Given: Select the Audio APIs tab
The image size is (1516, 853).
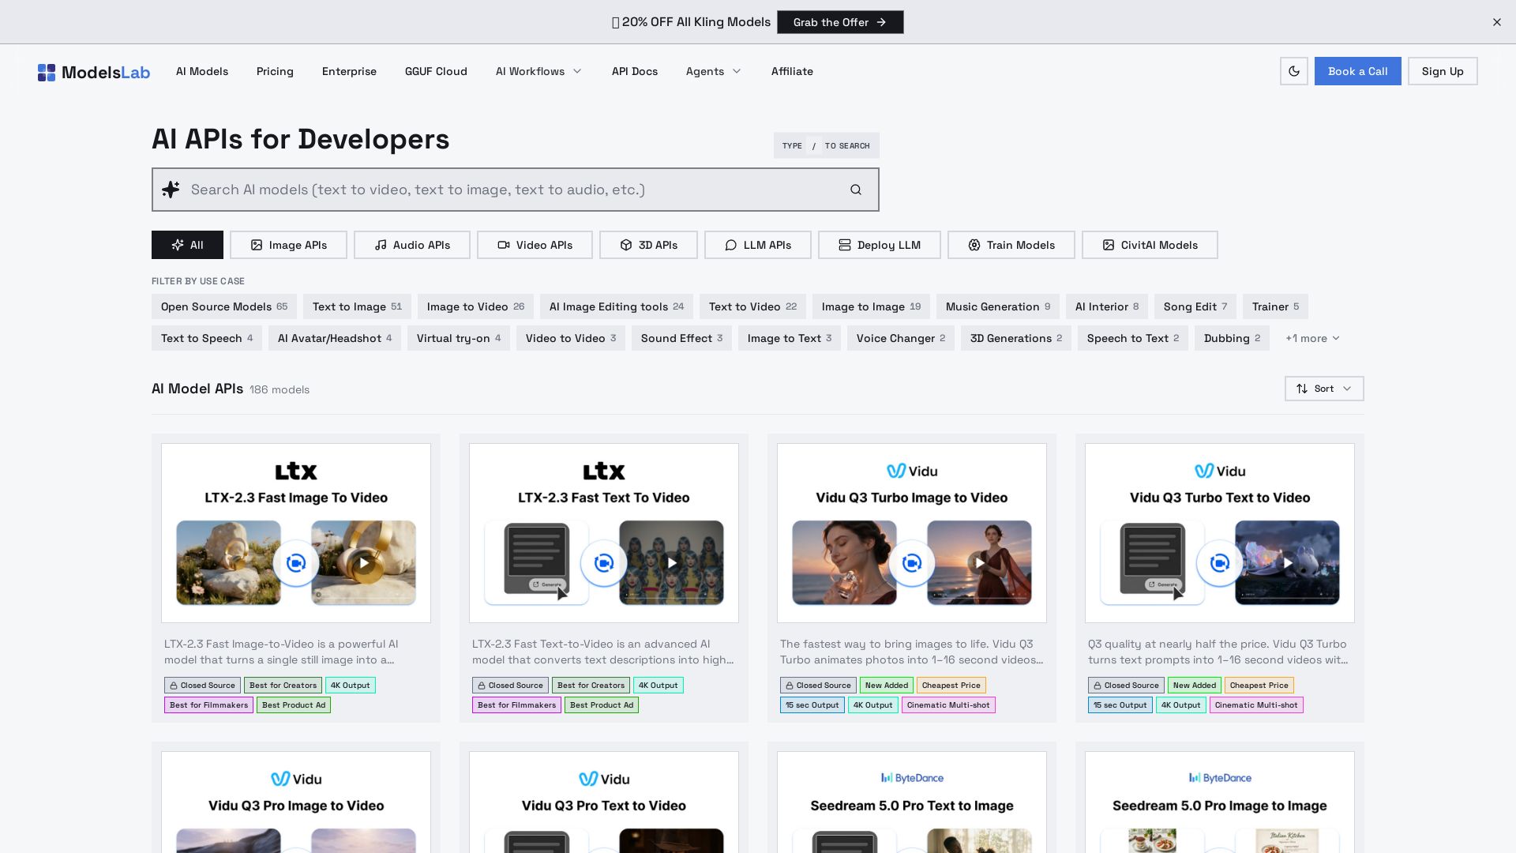Looking at the screenshot, I should (x=412, y=245).
